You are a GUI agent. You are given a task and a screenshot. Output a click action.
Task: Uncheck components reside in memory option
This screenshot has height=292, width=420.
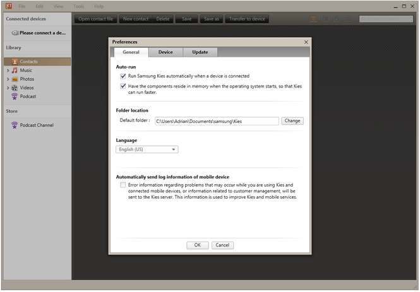click(x=123, y=86)
